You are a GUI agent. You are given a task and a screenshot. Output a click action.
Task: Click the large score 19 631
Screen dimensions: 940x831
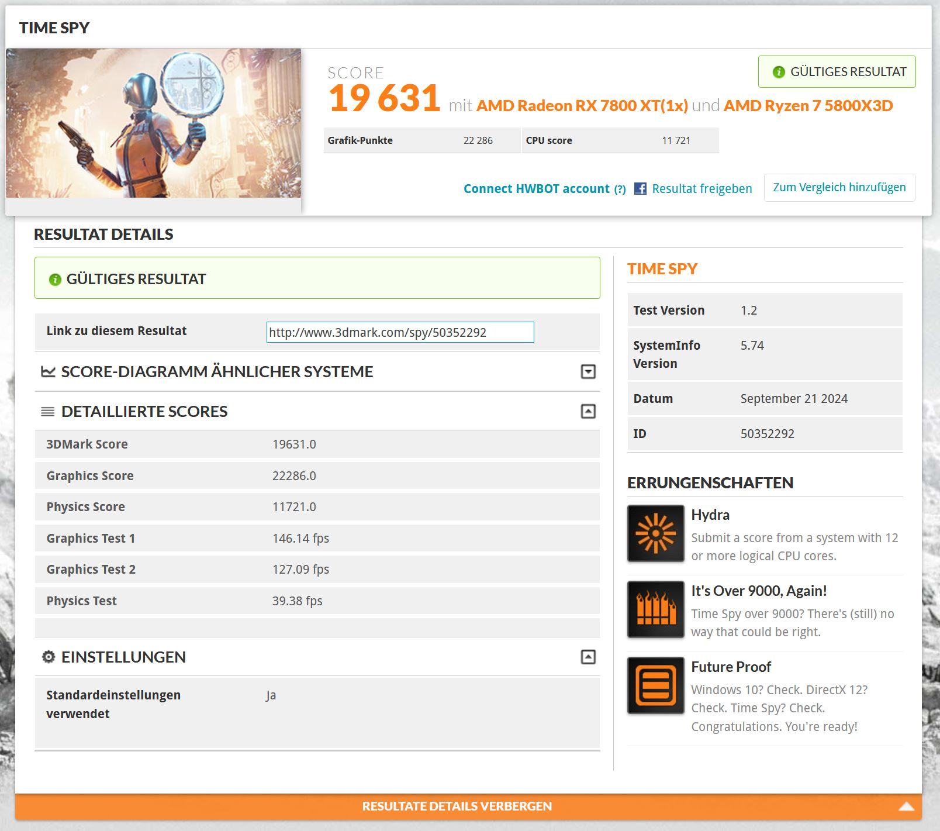383,98
